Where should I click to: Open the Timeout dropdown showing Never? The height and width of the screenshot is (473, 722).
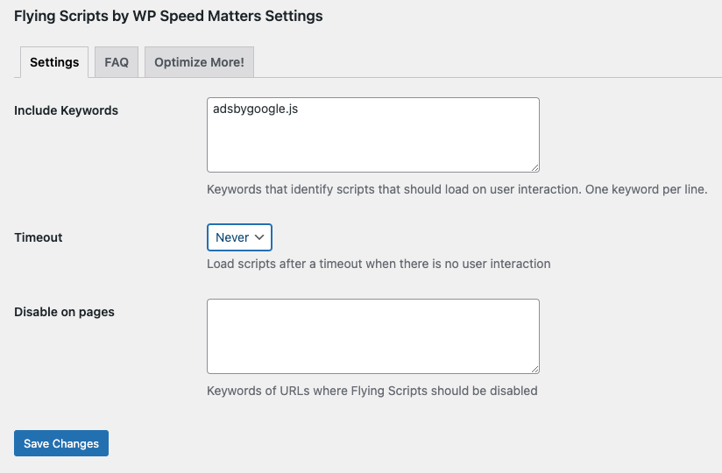239,237
